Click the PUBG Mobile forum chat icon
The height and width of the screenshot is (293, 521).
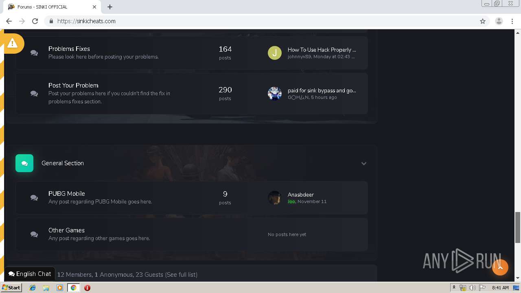34,198
